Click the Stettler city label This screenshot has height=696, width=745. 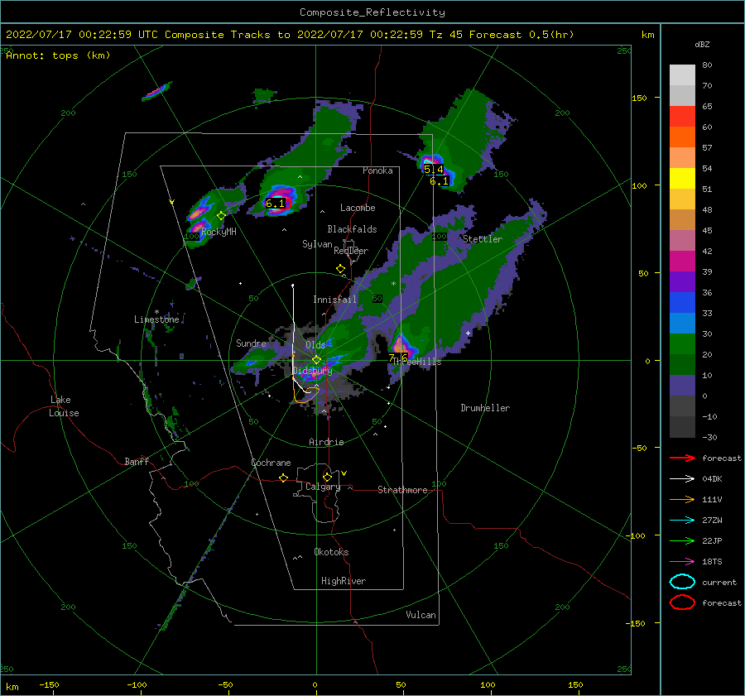coord(483,239)
